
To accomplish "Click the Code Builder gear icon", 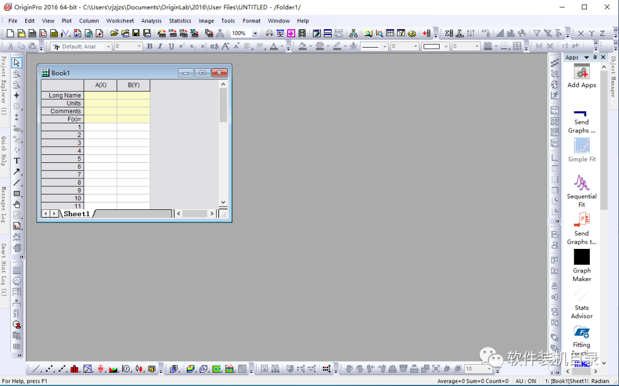I will [x=412, y=34].
